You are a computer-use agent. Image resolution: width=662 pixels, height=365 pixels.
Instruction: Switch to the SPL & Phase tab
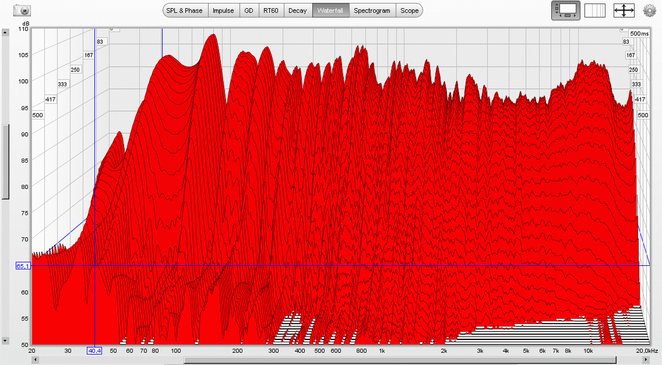pyautogui.click(x=184, y=10)
